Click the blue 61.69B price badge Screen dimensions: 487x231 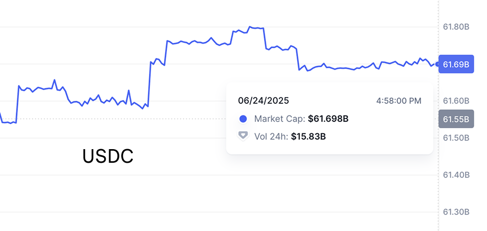(x=456, y=64)
